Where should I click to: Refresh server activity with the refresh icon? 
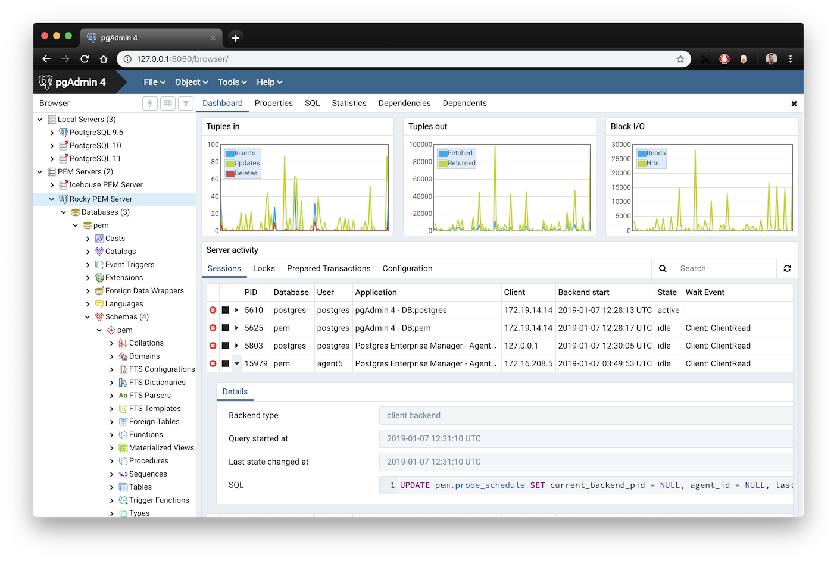pyautogui.click(x=787, y=269)
